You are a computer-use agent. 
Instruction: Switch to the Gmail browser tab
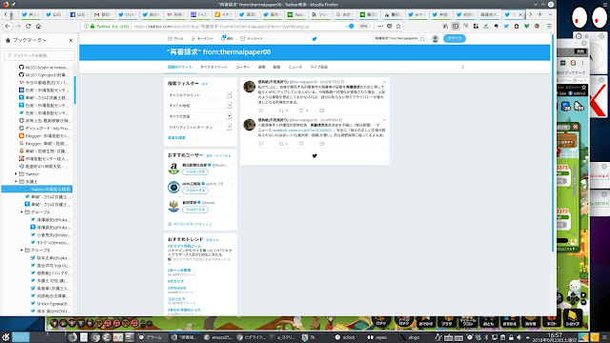coord(103,14)
